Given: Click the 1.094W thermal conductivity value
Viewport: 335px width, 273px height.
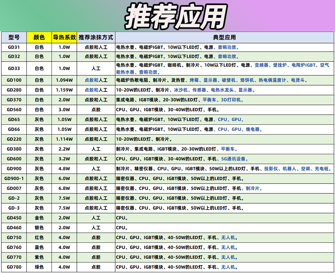Looking at the screenshot, I should 64,80.
